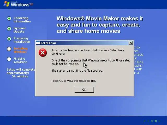The image size is (167, 125).
Task: Click 'One of the components' message paragraph
Action: [91, 62]
